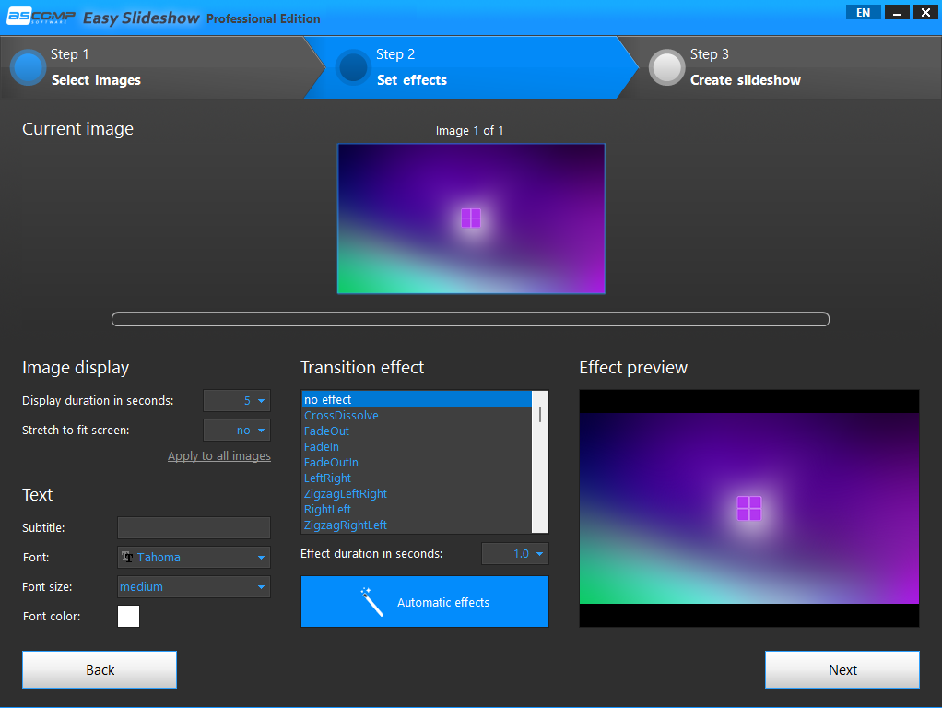
Task: Select the FadeOutIn transition
Action: 417,462
